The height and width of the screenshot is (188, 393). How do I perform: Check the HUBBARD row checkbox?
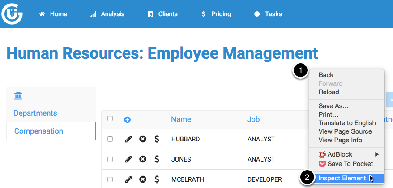[x=110, y=139]
